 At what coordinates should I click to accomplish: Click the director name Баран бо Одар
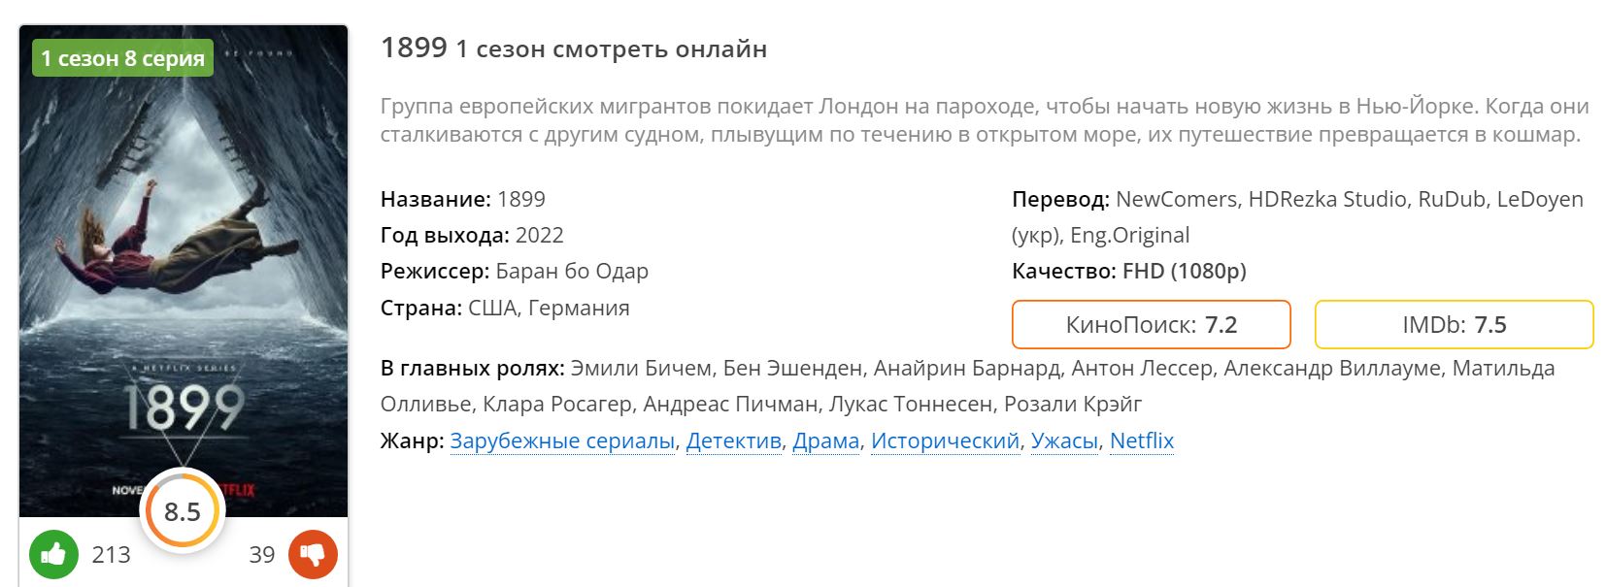572,272
